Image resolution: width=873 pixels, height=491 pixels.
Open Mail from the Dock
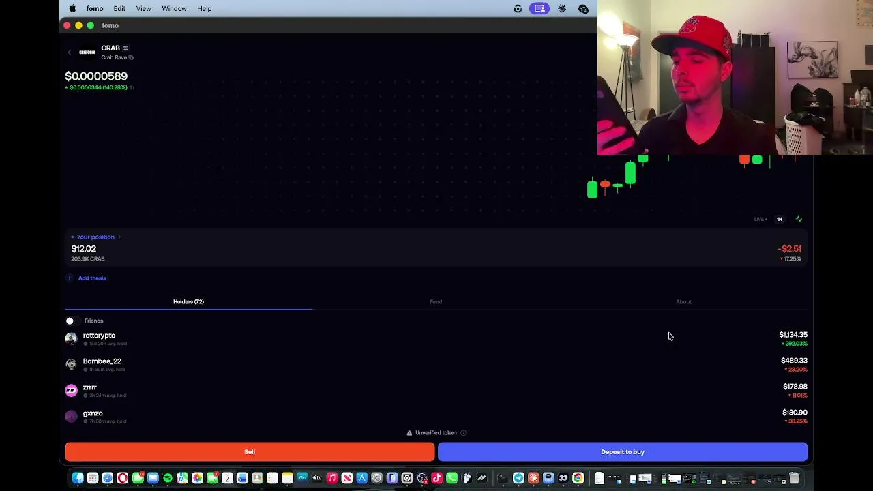pos(153,478)
